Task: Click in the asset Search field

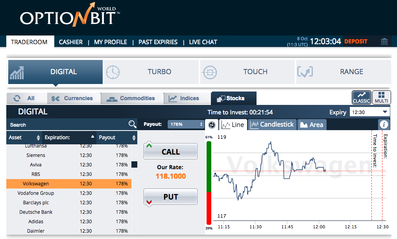Action: click(67, 125)
